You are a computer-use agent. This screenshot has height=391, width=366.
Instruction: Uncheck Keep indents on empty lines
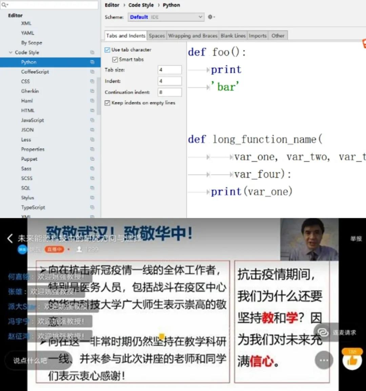tap(107, 103)
